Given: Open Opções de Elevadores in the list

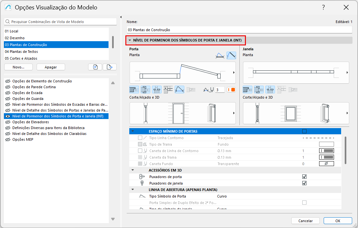Looking at the screenshot, I should pos(30,122).
